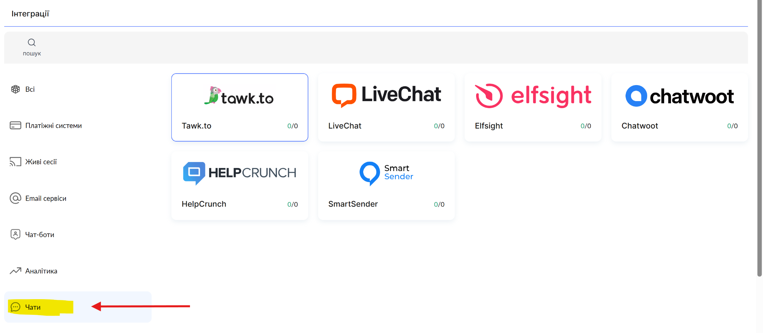763x333 pixels.
Task: Click the search magnifier icon
Action: [x=32, y=42]
